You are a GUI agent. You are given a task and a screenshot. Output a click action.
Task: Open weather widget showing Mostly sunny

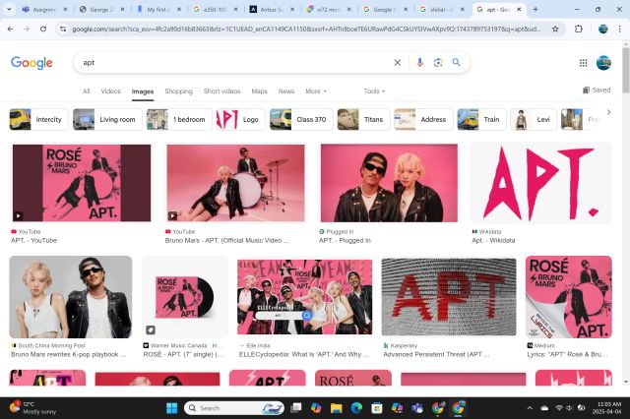point(32,408)
